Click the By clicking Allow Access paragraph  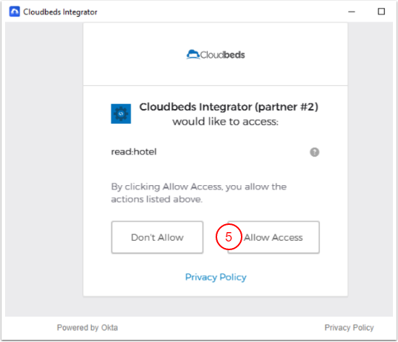pos(199,193)
